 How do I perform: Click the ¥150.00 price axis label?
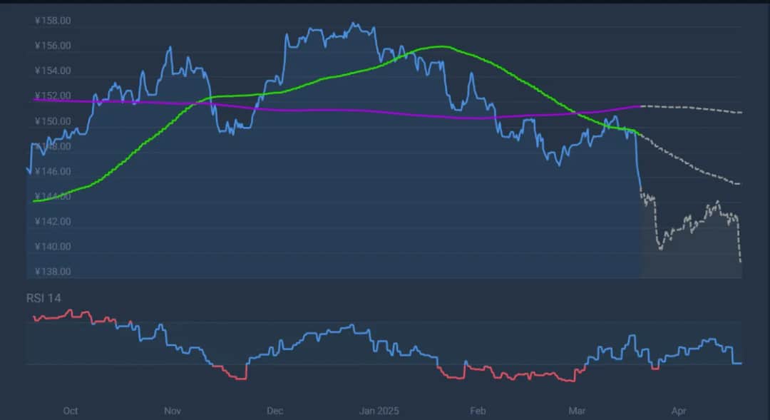tap(52, 121)
